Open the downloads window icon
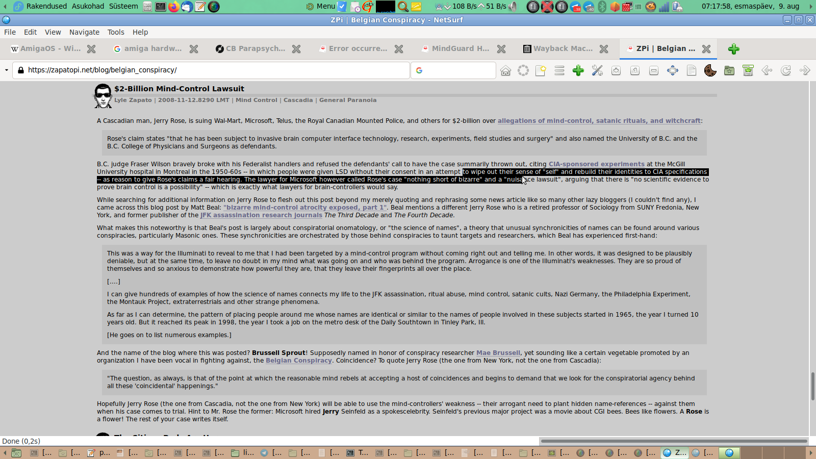This screenshot has height=459, width=816. [x=748, y=70]
